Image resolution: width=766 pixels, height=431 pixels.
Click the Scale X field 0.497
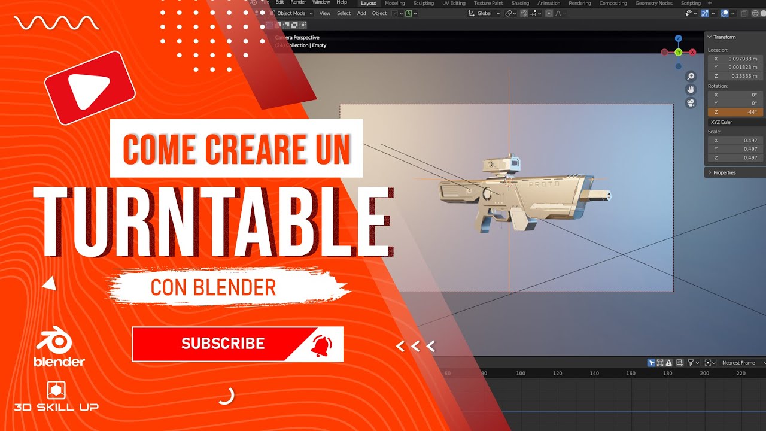click(735, 141)
